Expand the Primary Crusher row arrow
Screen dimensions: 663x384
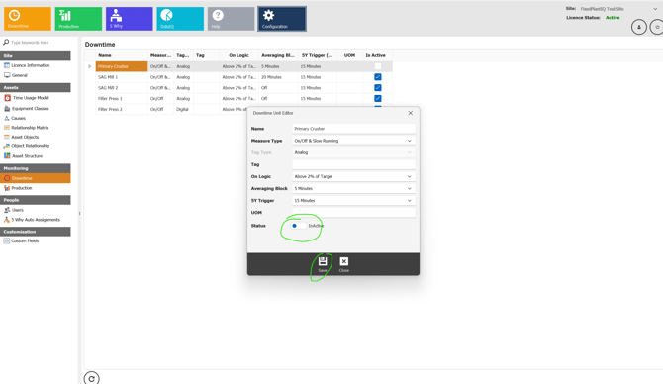pyautogui.click(x=90, y=66)
